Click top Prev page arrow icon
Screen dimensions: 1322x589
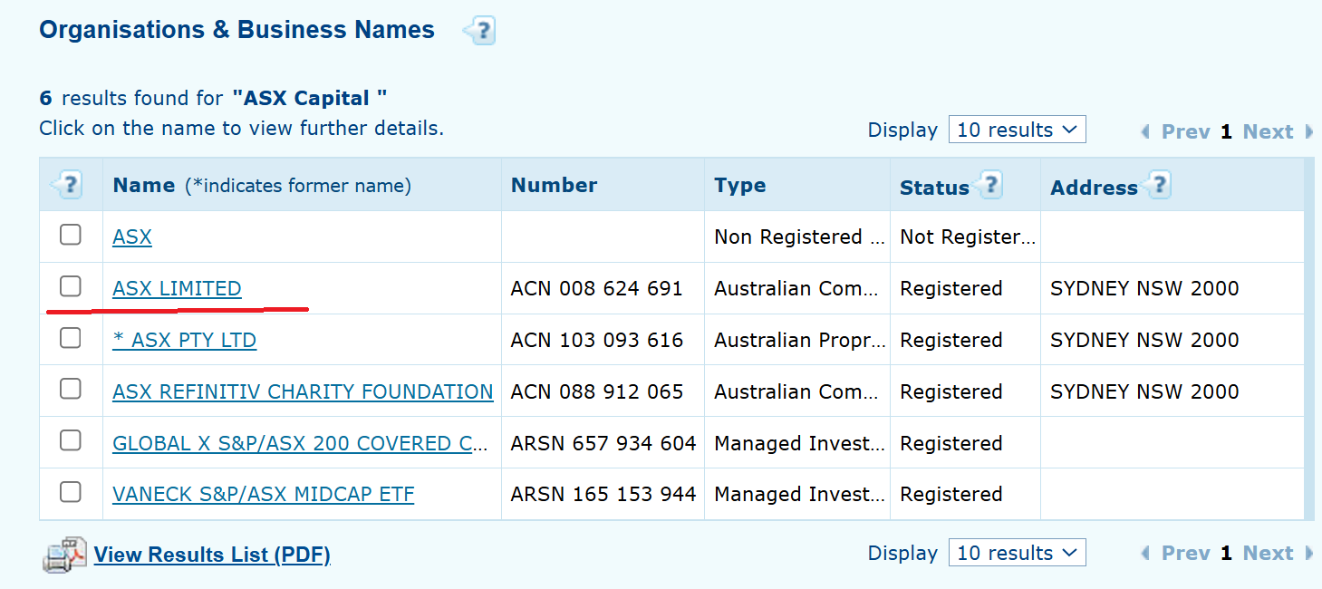pyautogui.click(x=1145, y=132)
